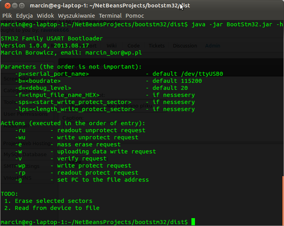Click the cursor block at the bottom prompt
This screenshot has height=226, width=284.
(x=193, y=222)
